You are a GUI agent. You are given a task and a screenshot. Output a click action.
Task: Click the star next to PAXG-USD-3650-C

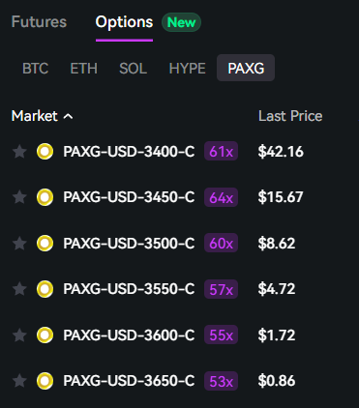pyautogui.click(x=19, y=381)
